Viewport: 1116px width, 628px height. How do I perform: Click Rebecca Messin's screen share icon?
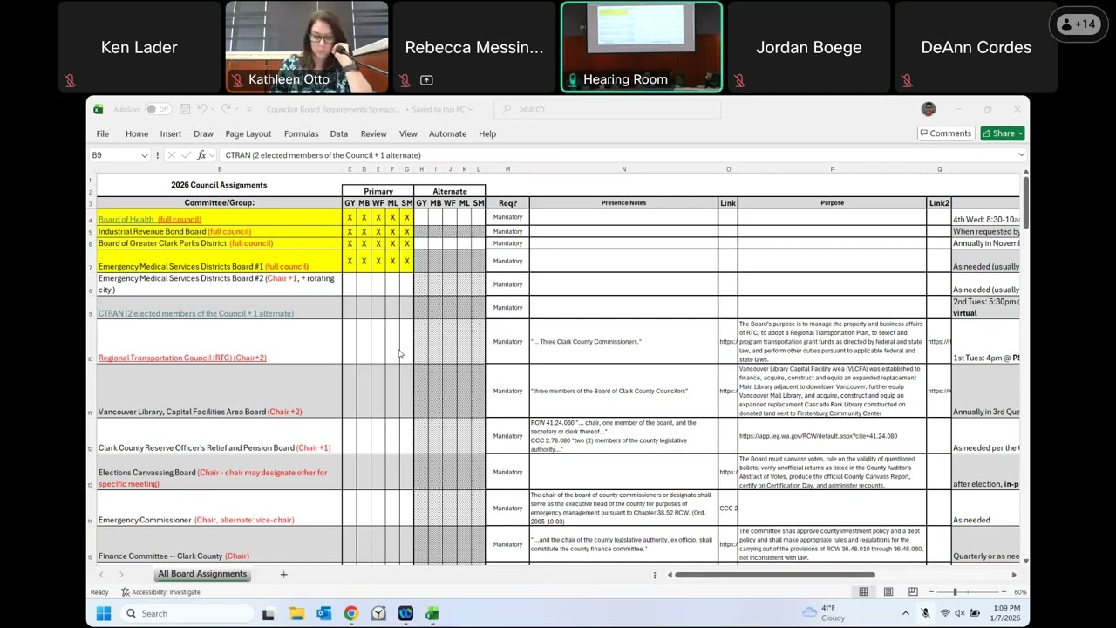[426, 80]
